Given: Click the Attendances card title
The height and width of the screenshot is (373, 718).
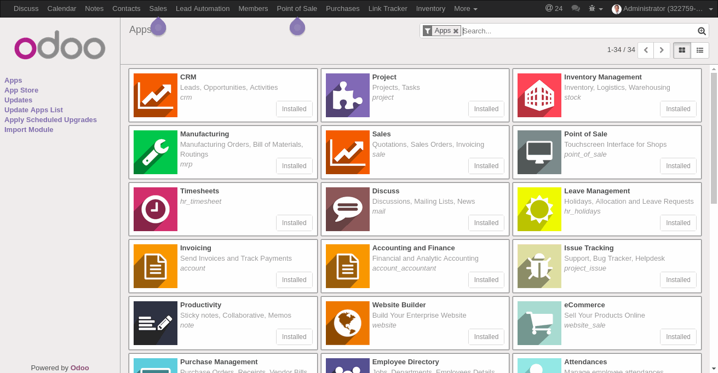Looking at the screenshot, I should (x=585, y=362).
